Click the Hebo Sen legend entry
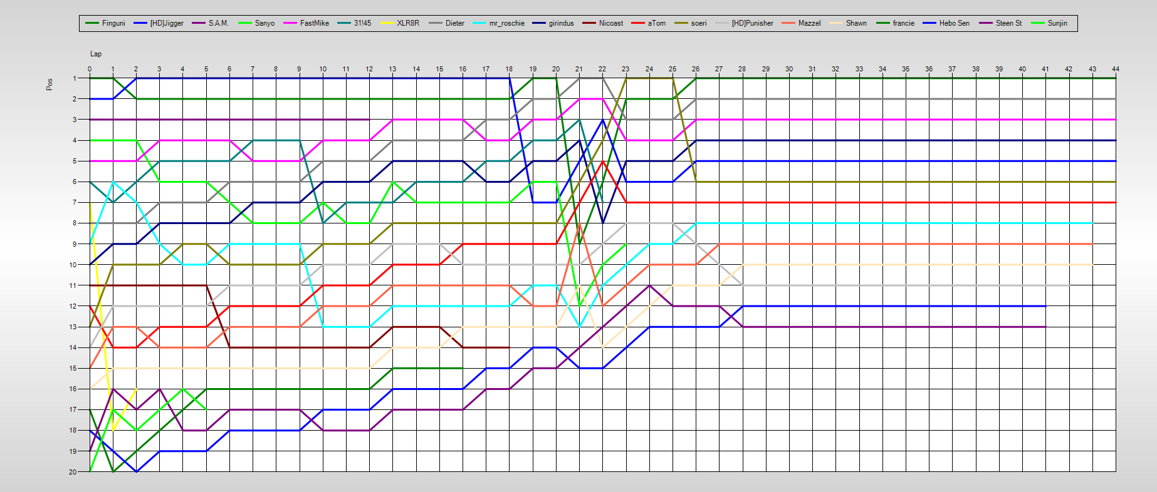Viewport: 1157px width, 492px height. click(x=954, y=23)
